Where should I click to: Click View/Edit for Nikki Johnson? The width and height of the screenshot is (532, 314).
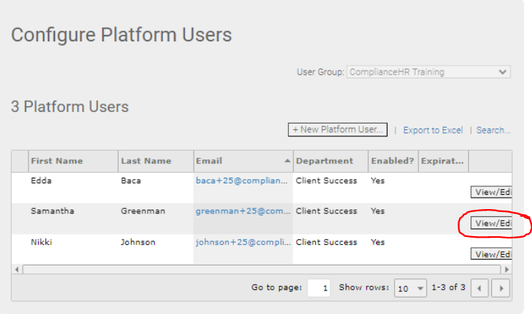(x=491, y=254)
